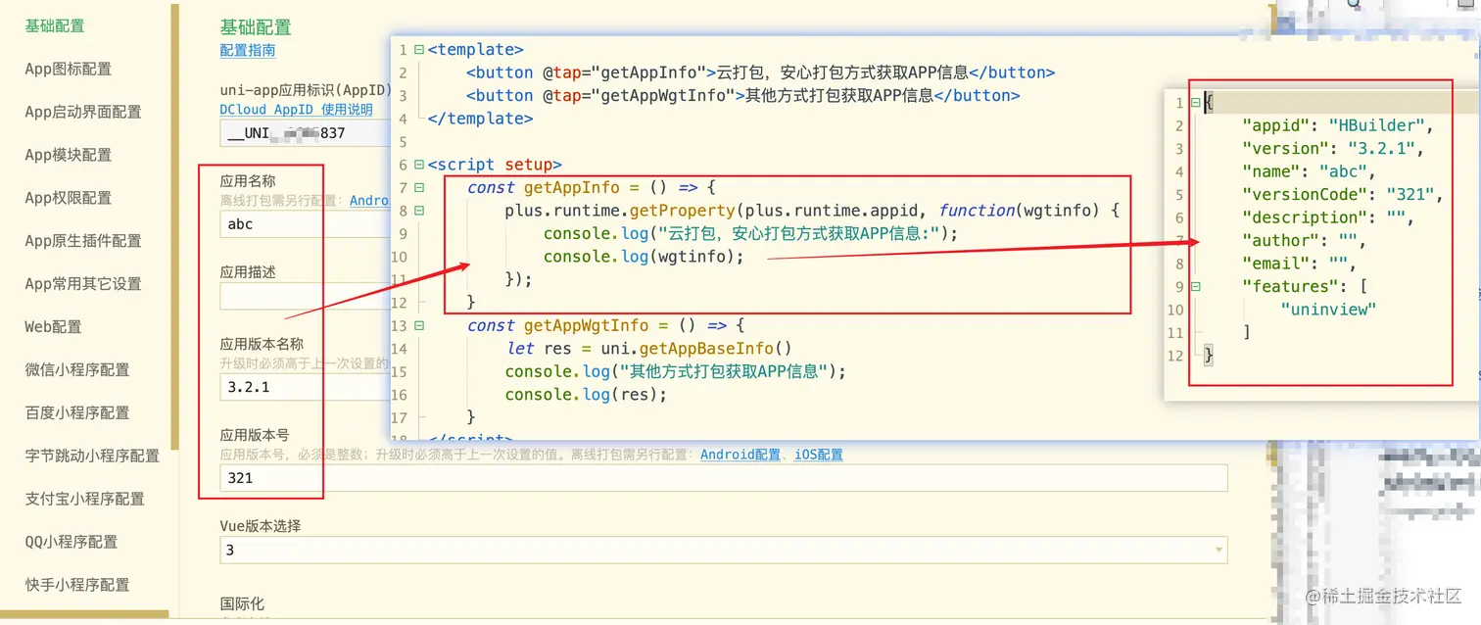Switch to App启动界面配置
This screenshot has height=625, width=1481.
[x=83, y=112]
